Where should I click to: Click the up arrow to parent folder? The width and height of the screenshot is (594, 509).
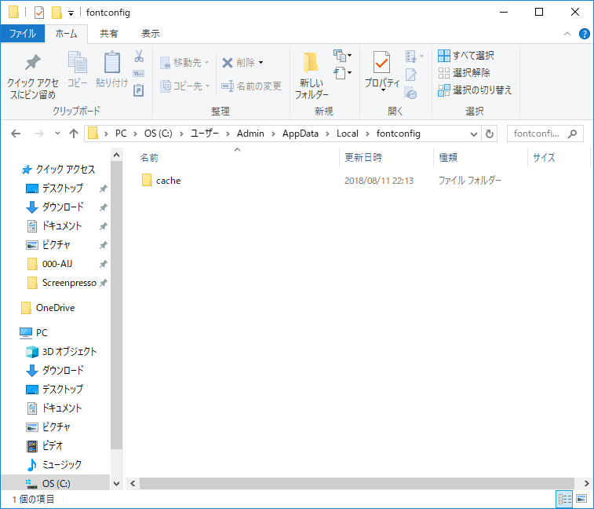click(x=74, y=134)
